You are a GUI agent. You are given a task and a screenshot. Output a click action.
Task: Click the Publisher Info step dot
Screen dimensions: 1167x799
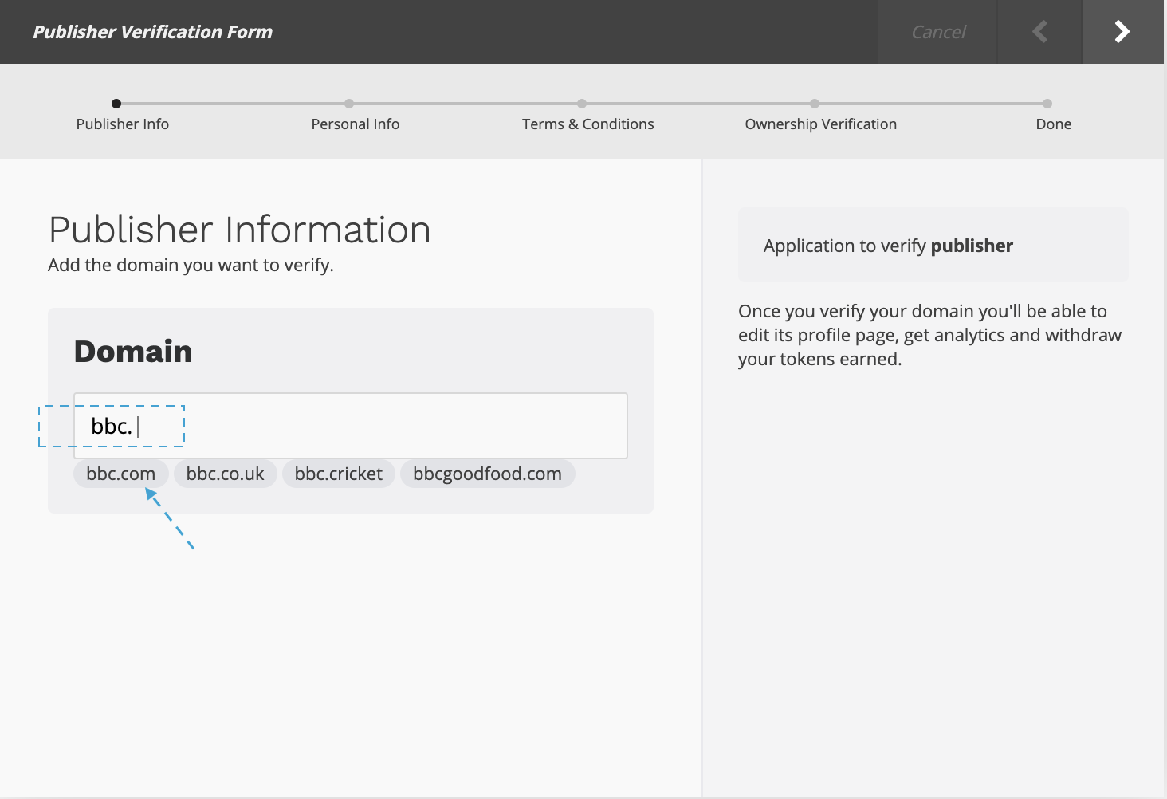click(116, 104)
